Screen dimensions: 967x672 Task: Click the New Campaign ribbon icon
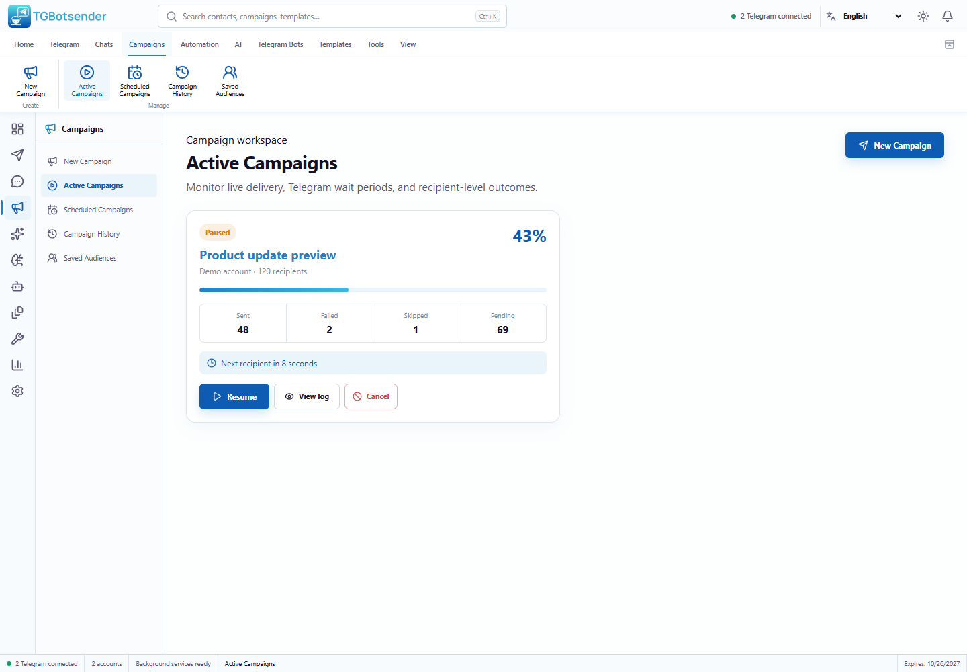click(31, 81)
